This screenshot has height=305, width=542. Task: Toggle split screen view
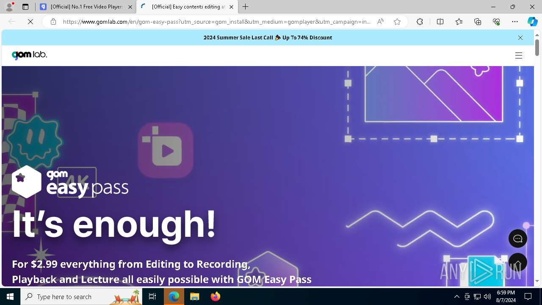440,22
